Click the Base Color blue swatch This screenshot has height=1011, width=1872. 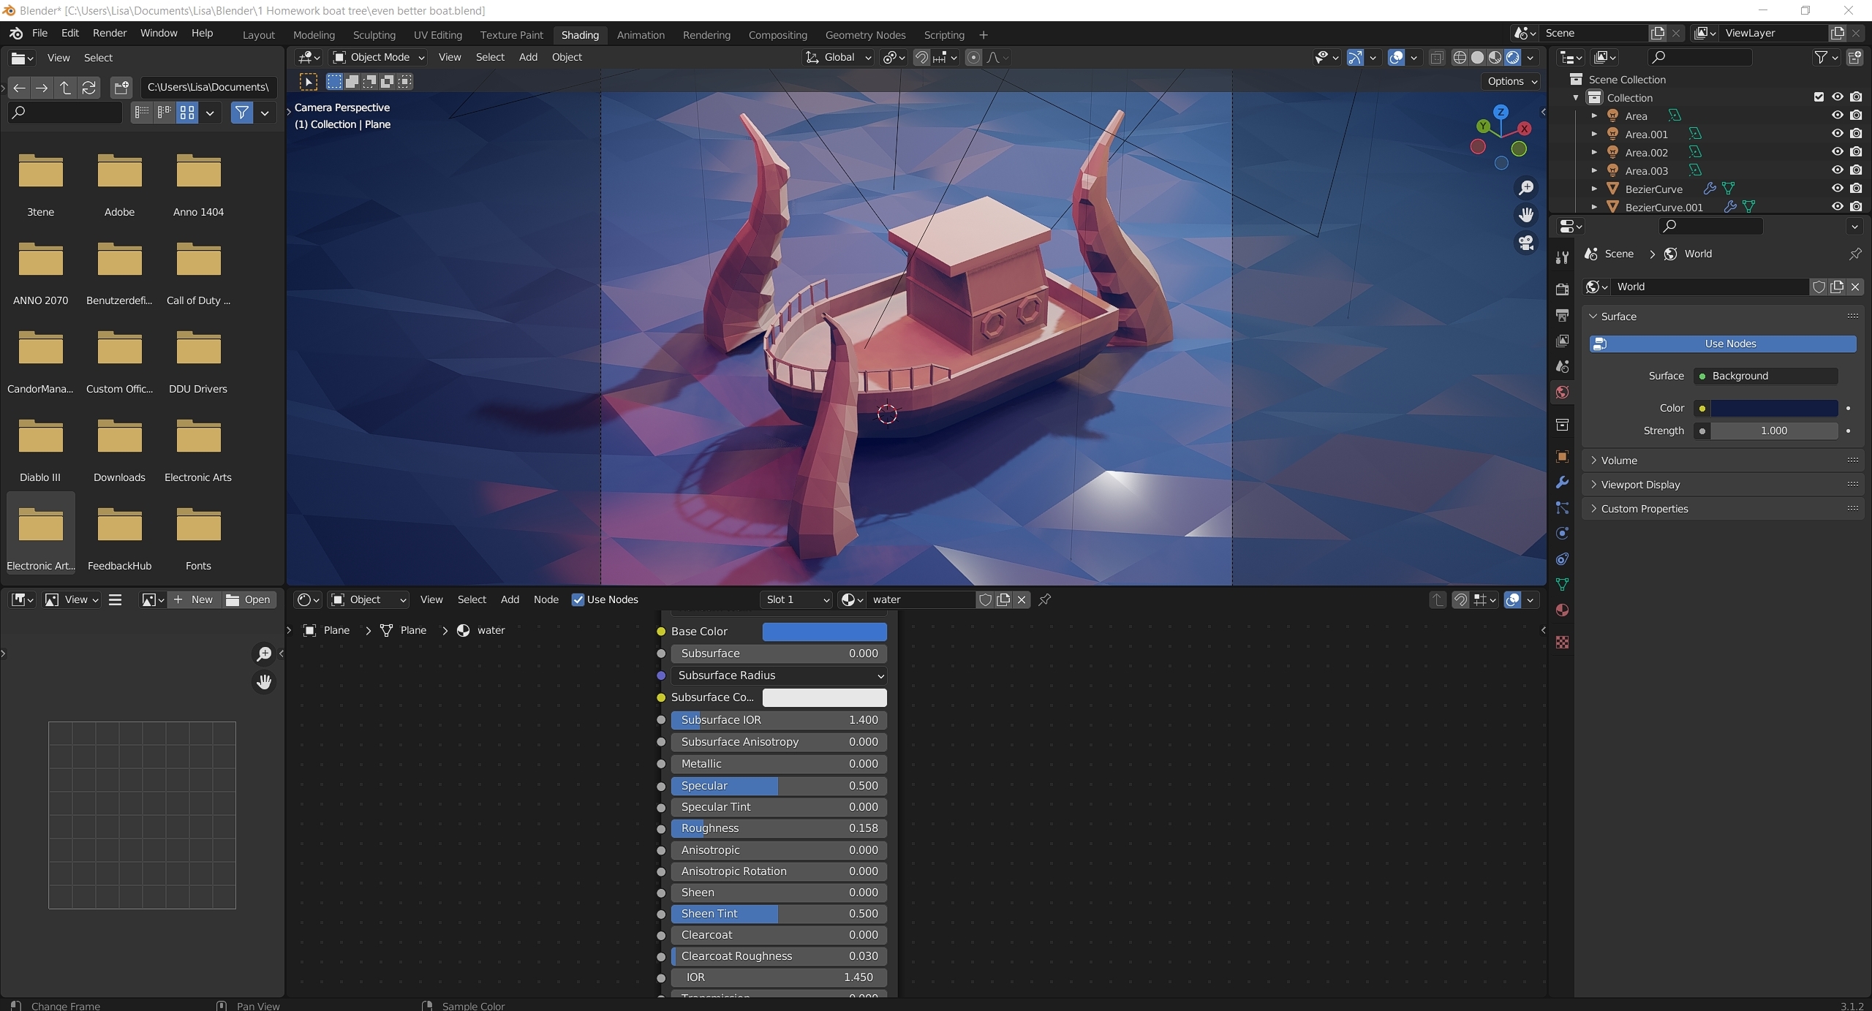tap(824, 632)
